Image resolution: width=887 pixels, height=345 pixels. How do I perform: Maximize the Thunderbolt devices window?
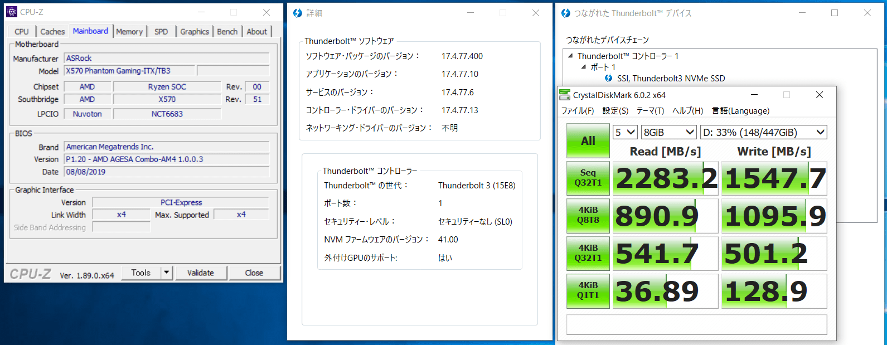pyautogui.click(x=835, y=13)
